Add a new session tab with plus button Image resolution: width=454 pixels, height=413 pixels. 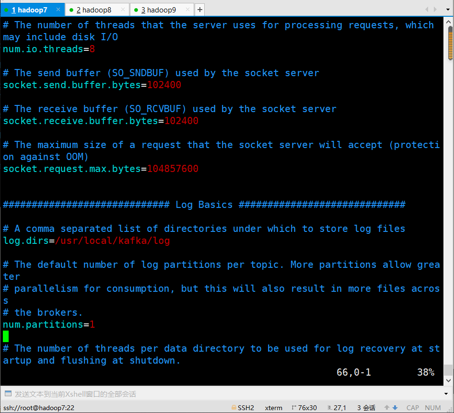click(x=200, y=10)
